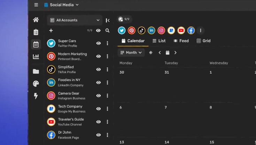The width and height of the screenshot is (256, 145).
Task: Open the lightning bolt quick actions icon
Action: [36, 96]
